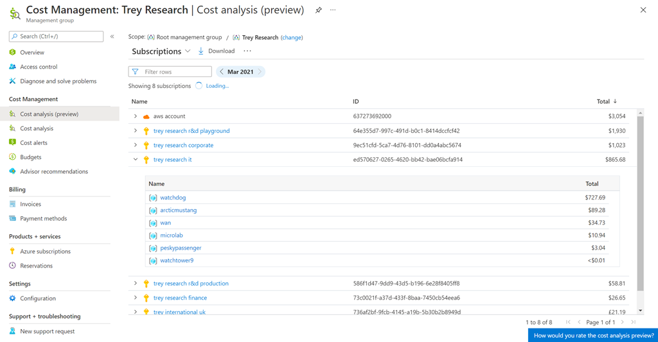
Task: Click the Filter rows input field
Action: point(170,72)
